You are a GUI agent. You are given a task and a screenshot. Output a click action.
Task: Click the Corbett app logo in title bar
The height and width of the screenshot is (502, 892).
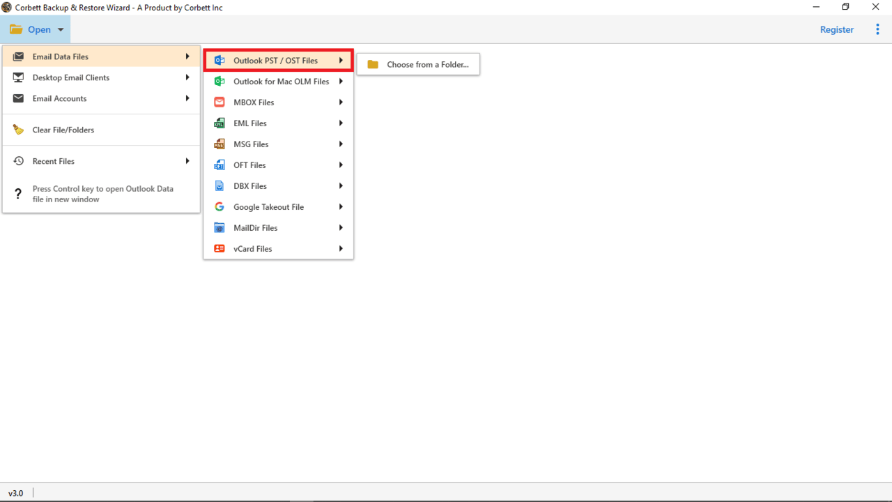click(x=7, y=8)
